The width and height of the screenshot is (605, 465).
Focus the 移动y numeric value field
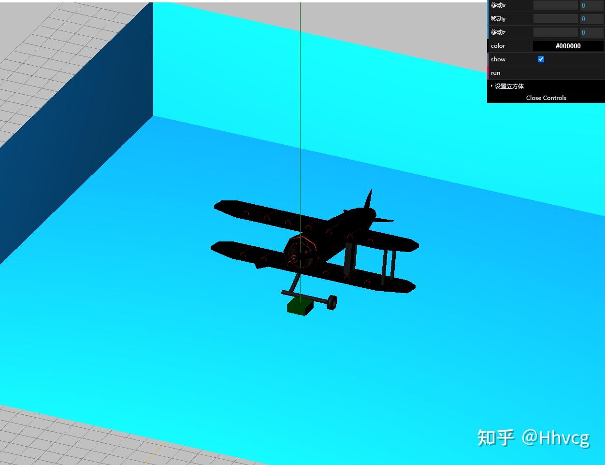click(x=591, y=19)
